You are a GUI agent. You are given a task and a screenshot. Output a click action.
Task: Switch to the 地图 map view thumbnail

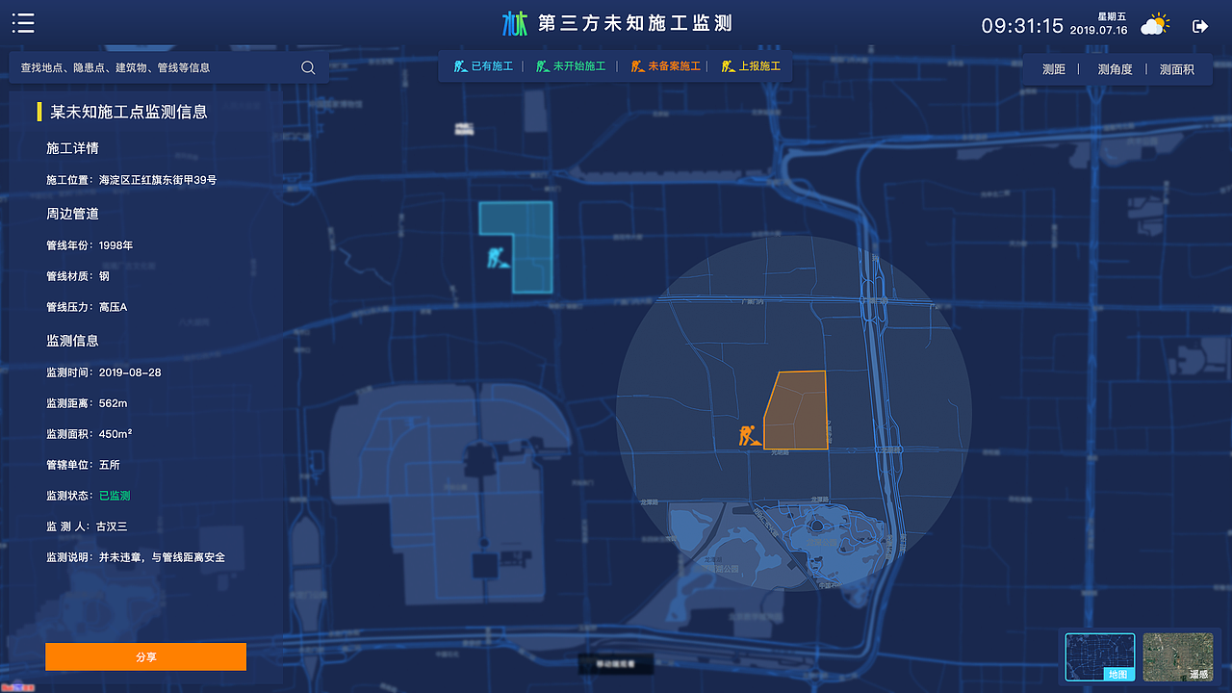click(x=1099, y=657)
